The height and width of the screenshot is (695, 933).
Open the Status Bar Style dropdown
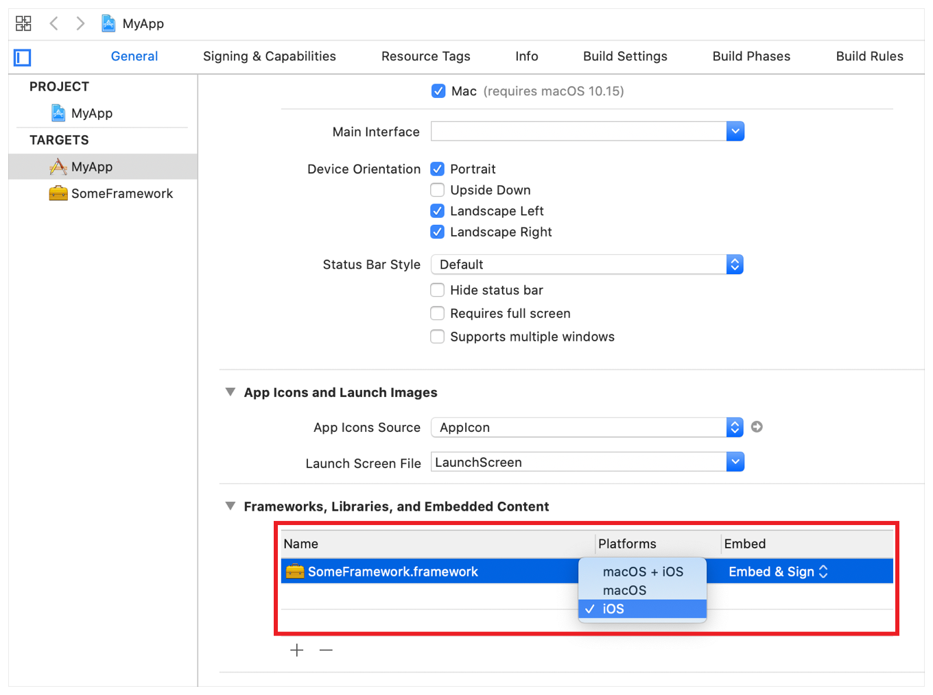pos(734,265)
